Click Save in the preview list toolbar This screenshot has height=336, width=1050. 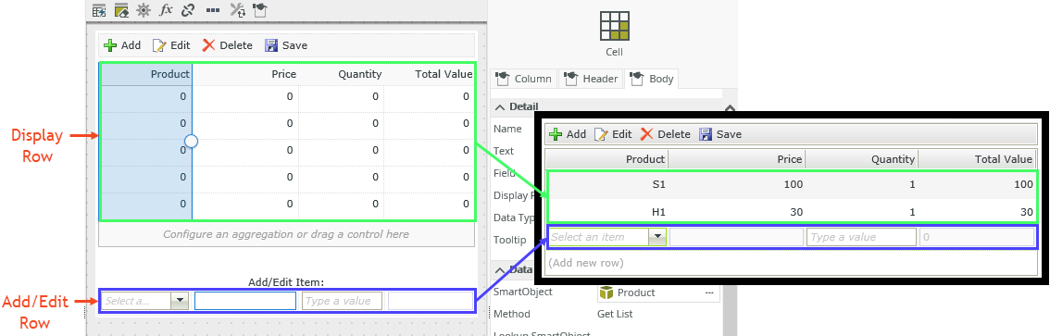pyautogui.click(x=720, y=134)
